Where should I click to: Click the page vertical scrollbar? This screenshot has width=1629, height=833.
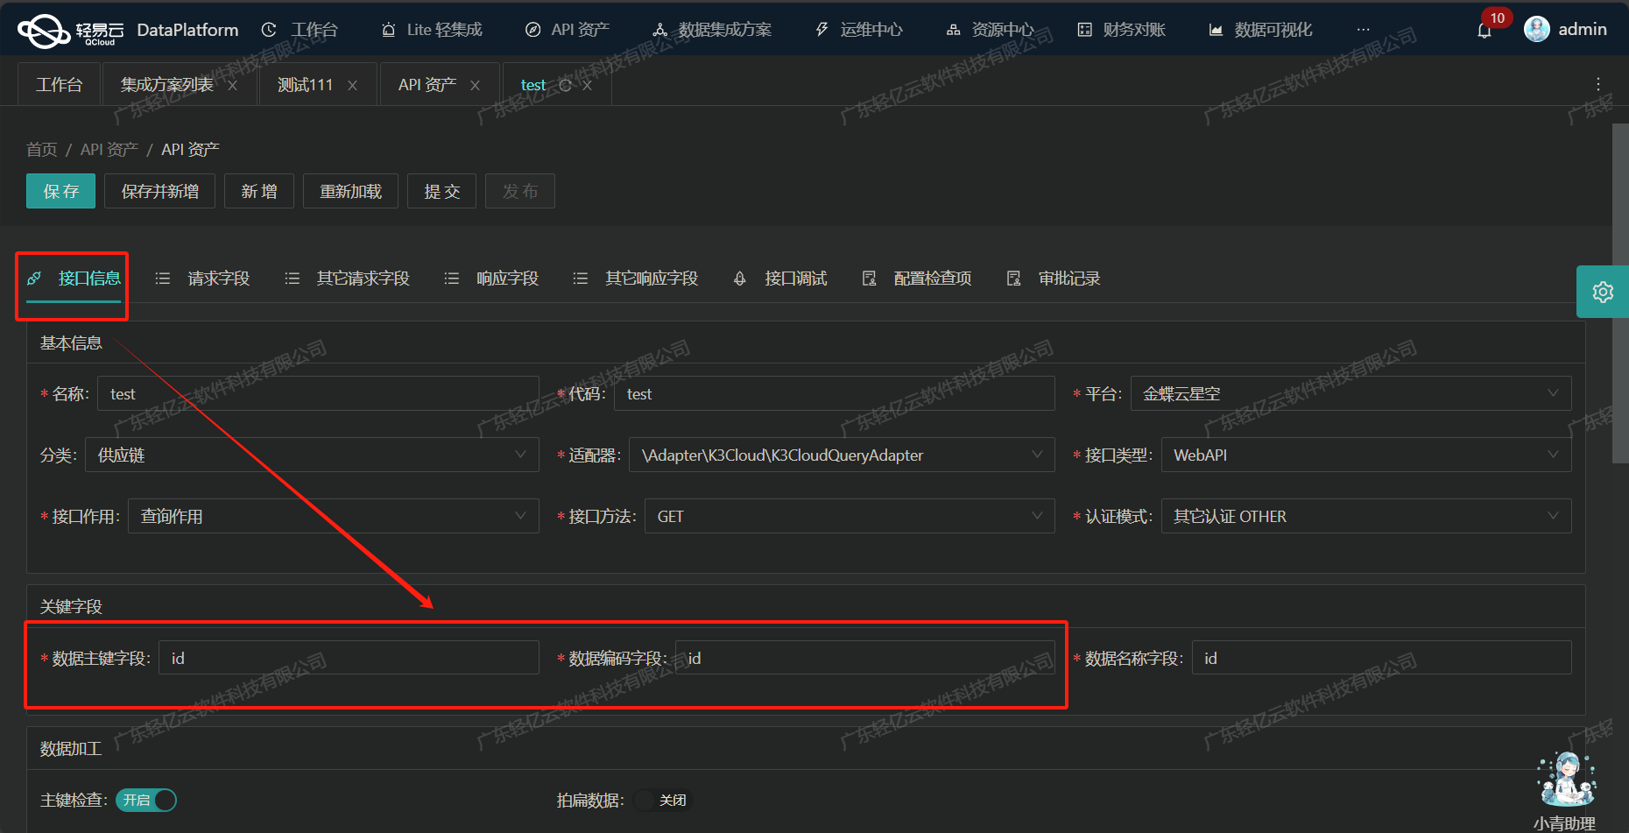[x=1620, y=293]
